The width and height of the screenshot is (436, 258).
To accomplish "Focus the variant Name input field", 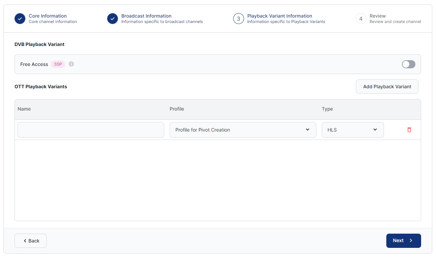I will pos(91,130).
